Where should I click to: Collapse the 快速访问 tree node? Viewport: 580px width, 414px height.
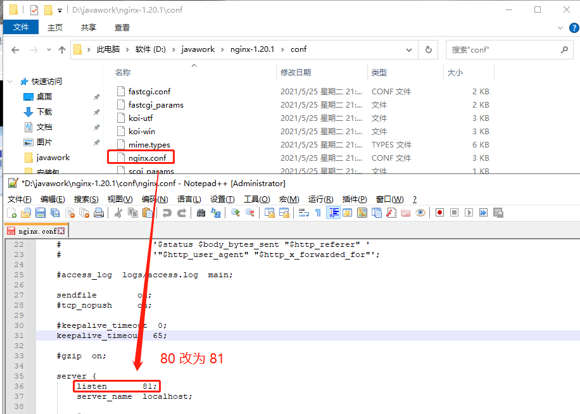click(x=10, y=81)
